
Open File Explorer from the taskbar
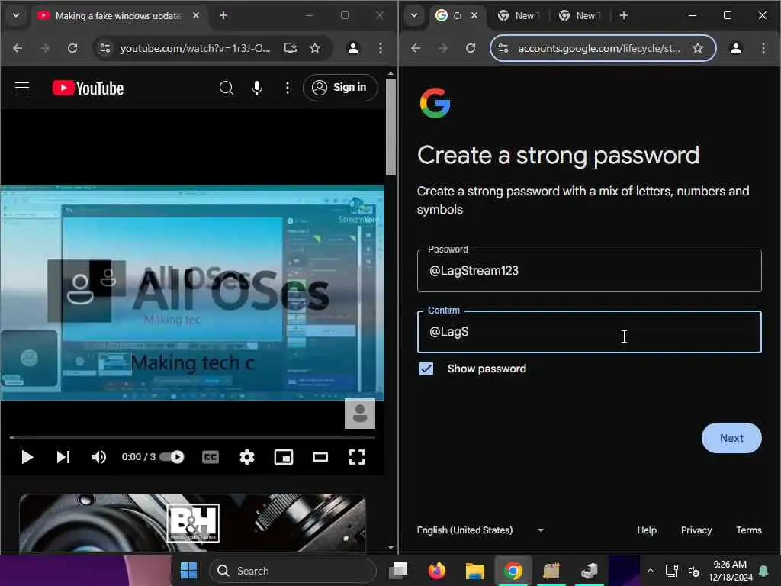[475, 571]
